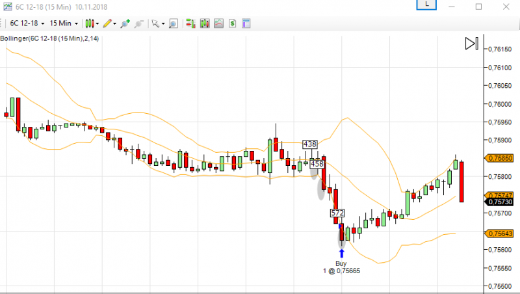The width and height of the screenshot is (520, 294).
Task: Click the window link 'L' button
Action: click(426, 5)
